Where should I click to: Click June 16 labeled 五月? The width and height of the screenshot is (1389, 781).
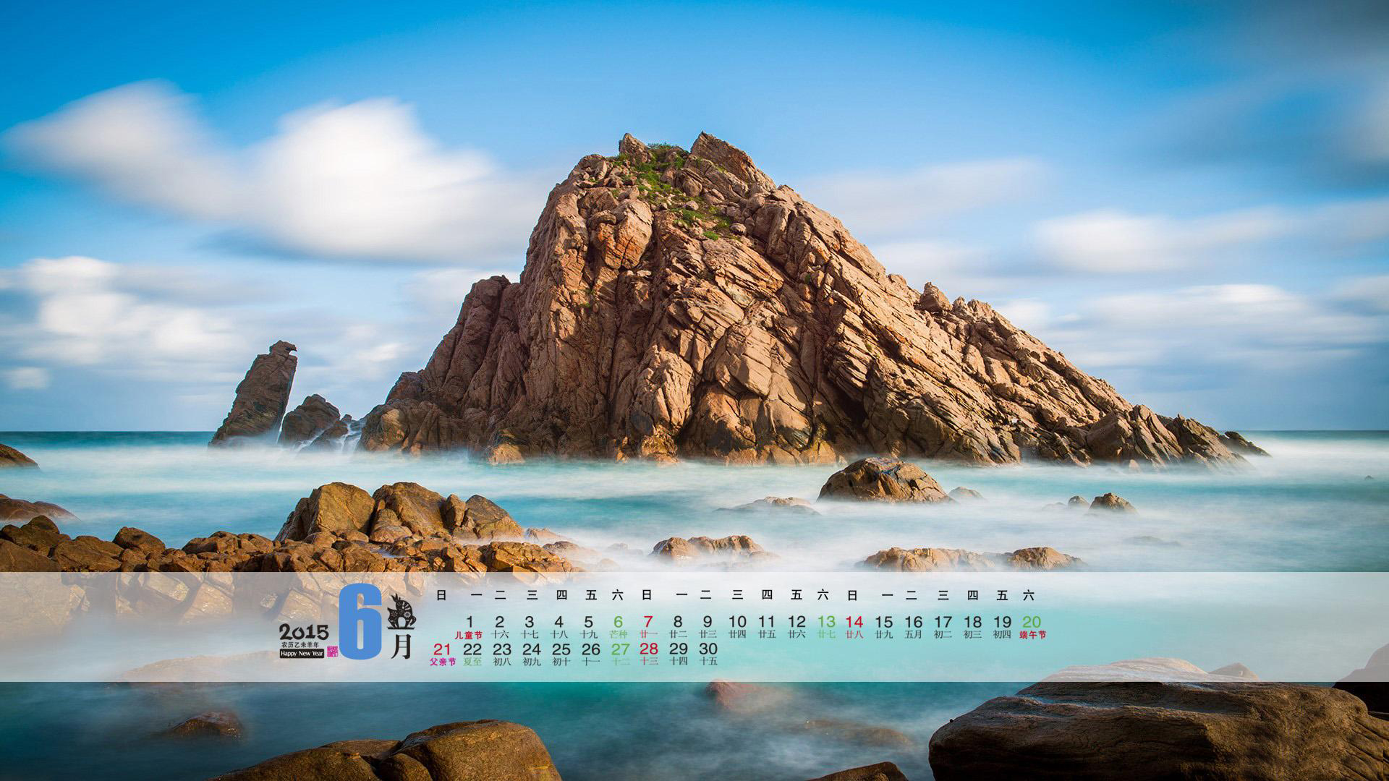click(x=914, y=622)
